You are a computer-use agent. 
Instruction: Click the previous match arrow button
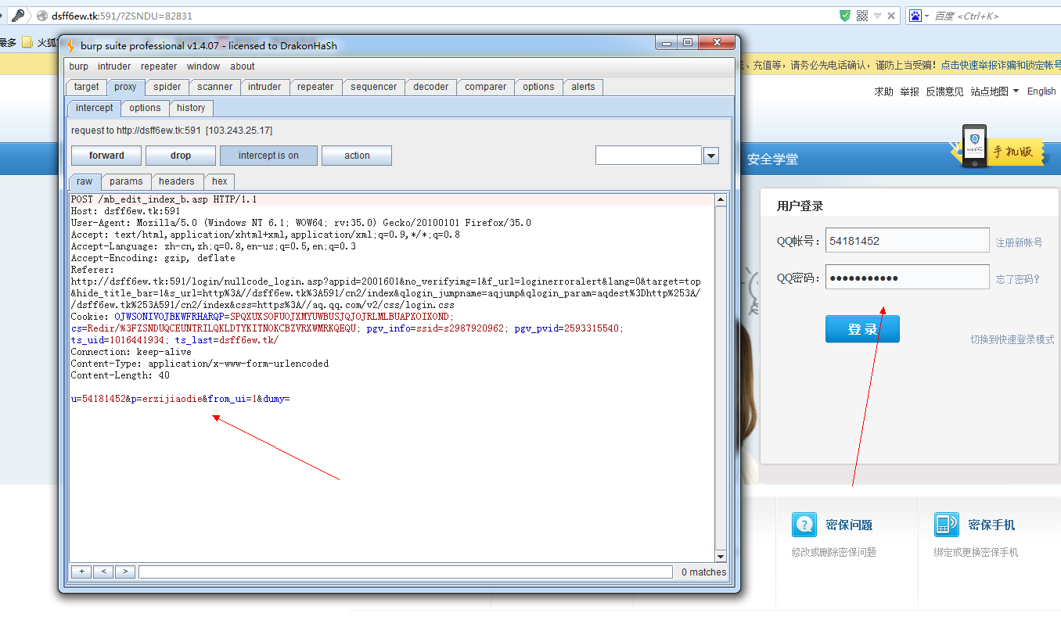coord(103,572)
